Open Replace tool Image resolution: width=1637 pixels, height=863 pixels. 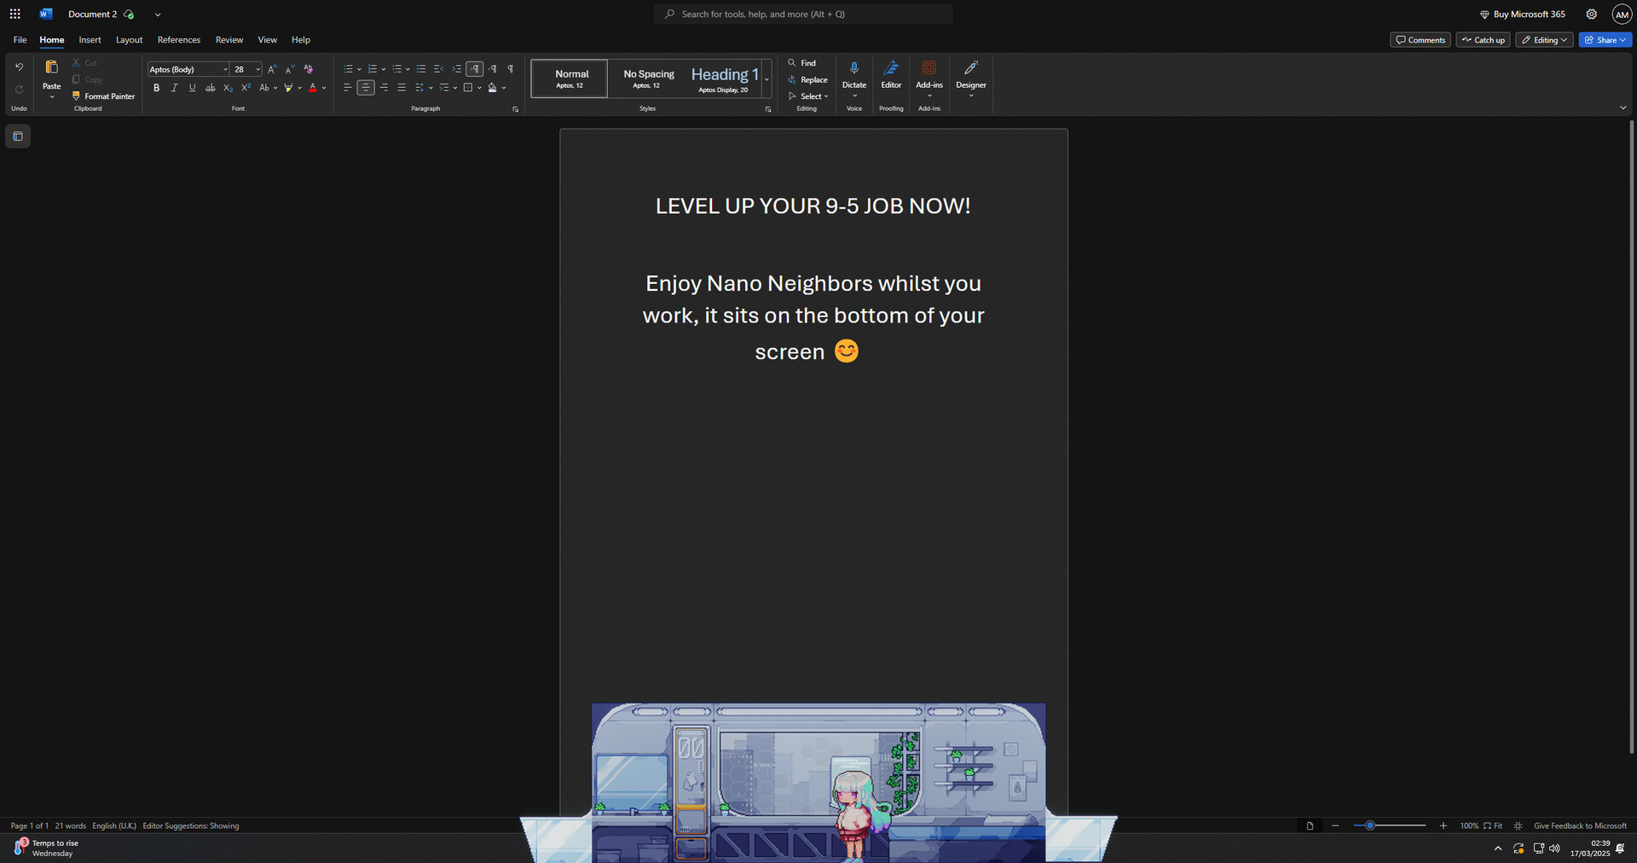coord(808,79)
